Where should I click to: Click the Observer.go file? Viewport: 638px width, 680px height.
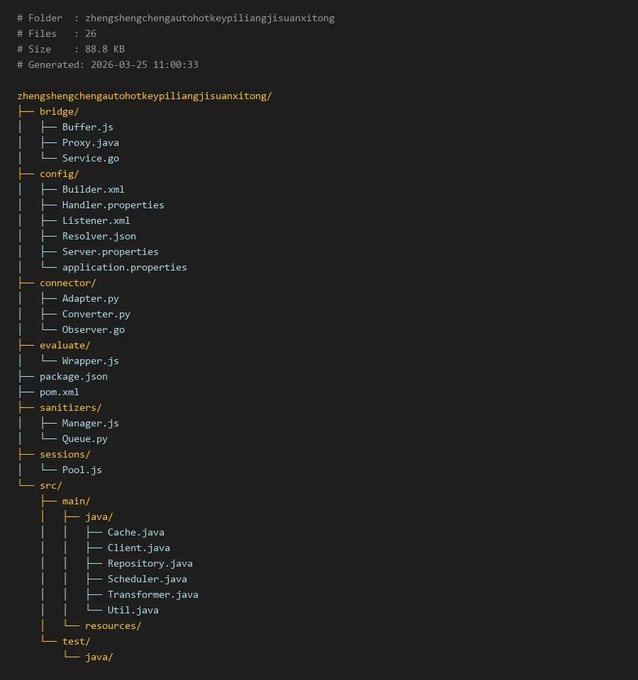coord(93,329)
